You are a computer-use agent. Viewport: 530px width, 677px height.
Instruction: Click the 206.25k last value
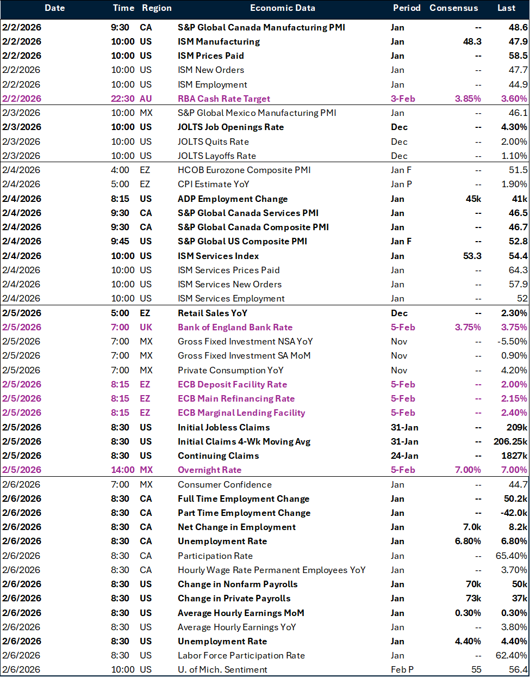point(510,441)
